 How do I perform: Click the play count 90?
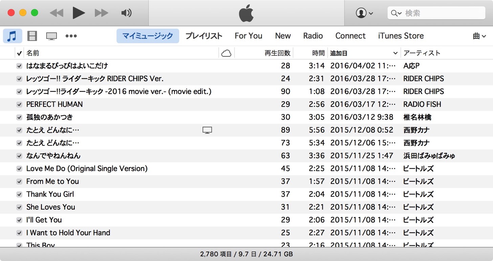point(285,91)
